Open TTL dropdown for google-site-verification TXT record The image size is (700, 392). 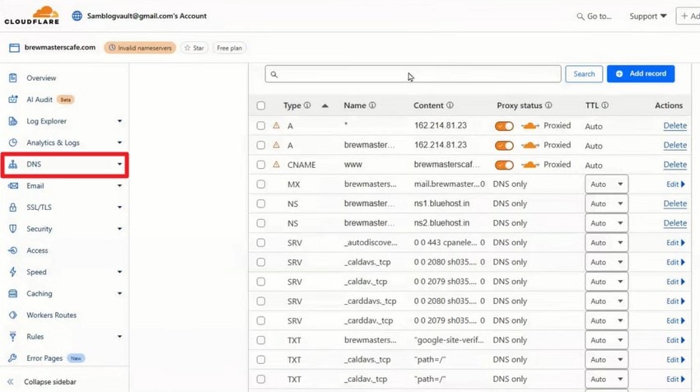(606, 340)
